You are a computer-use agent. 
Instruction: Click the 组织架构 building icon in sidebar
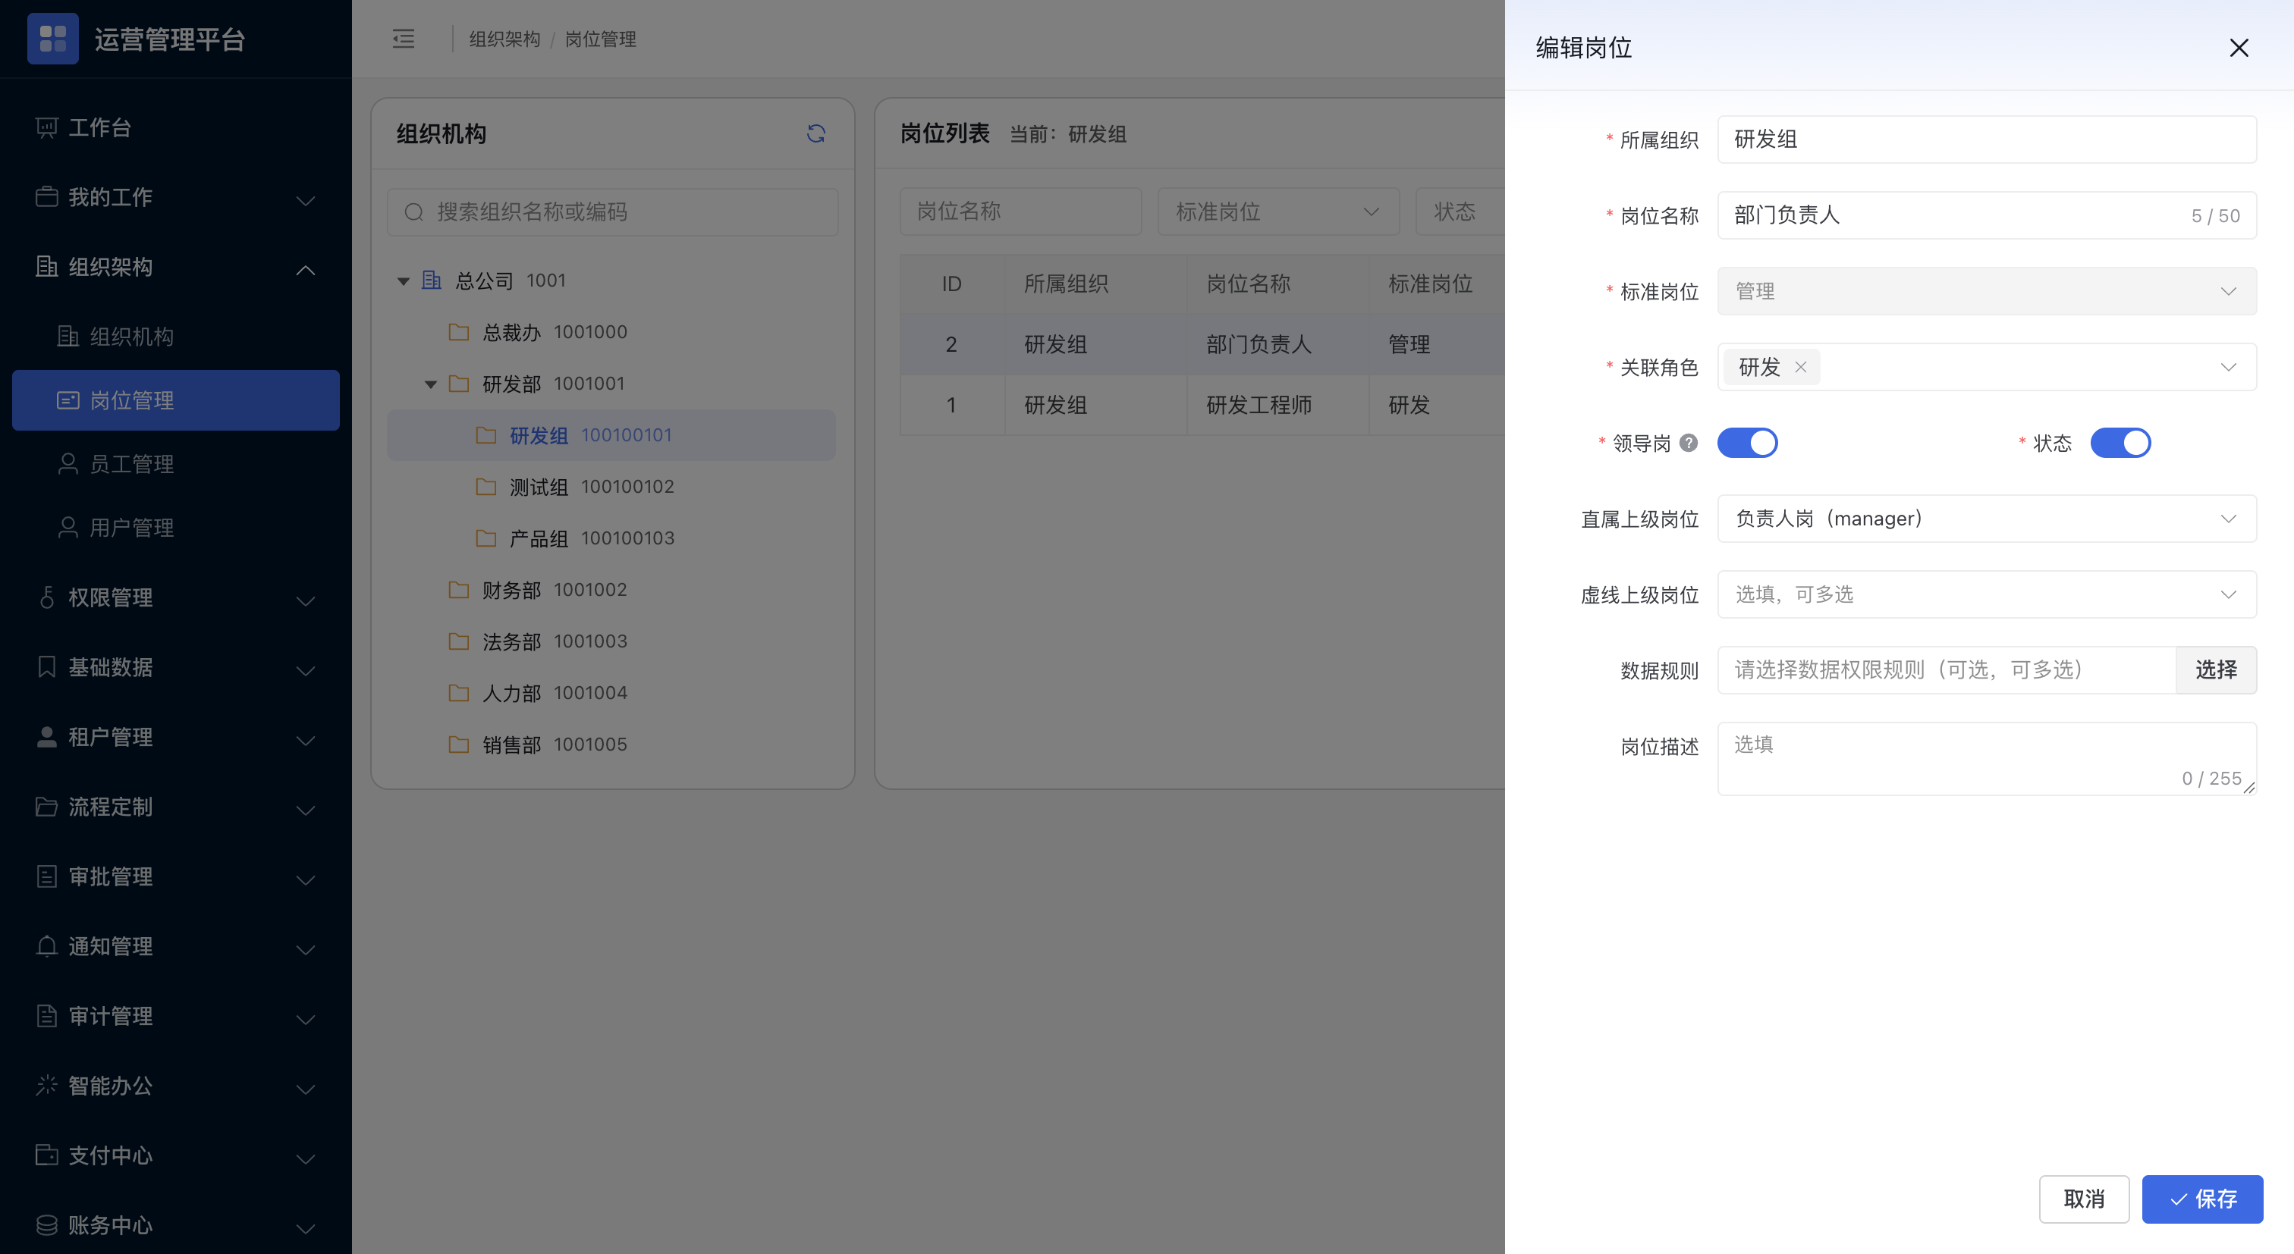46,266
